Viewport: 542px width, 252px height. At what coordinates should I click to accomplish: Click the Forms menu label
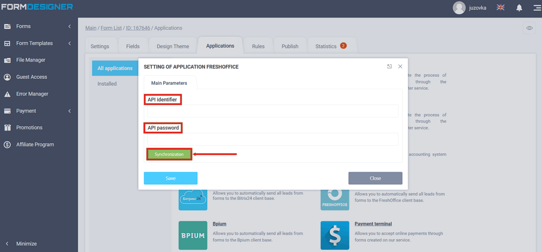[x=24, y=27]
